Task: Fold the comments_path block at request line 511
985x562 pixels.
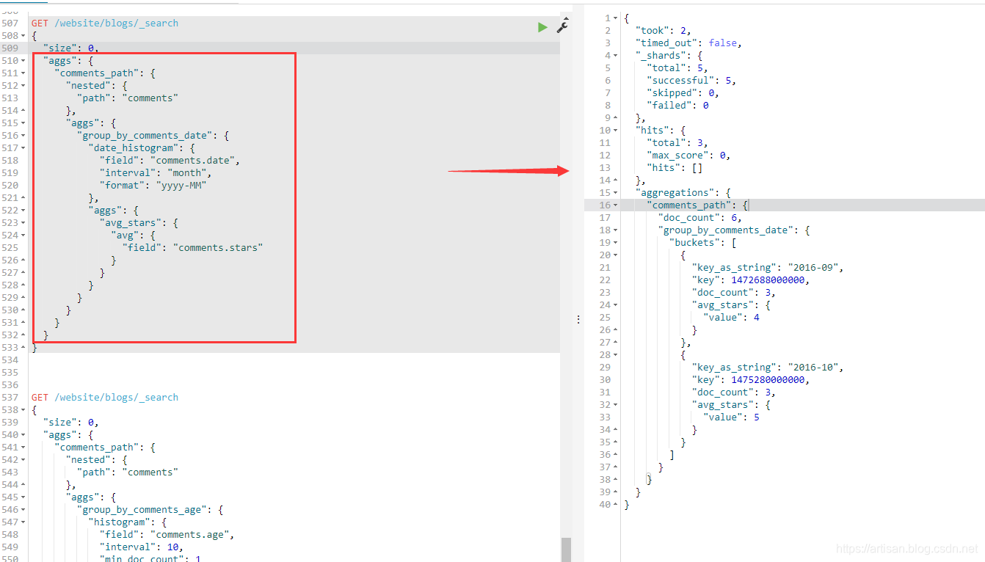Action: [x=24, y=73]
